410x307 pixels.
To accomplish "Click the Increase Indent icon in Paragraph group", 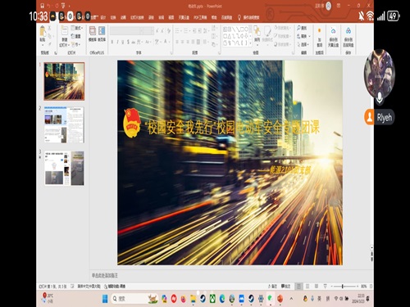I will click(x=200, y=30).
